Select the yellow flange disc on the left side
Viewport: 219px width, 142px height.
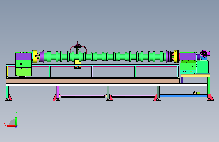pos(35,57)
